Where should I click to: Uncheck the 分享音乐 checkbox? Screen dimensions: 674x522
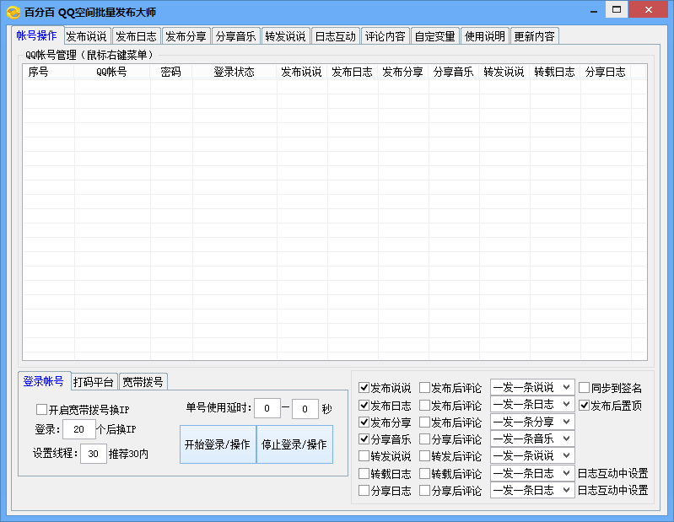[364, 439]
